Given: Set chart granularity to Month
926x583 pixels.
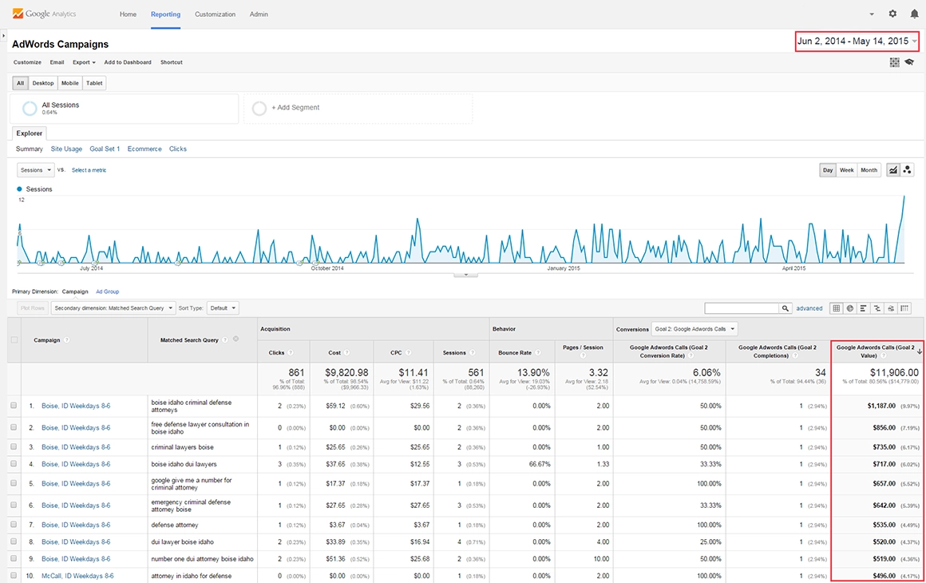Looking at the screenshot, I should (869, 170).
